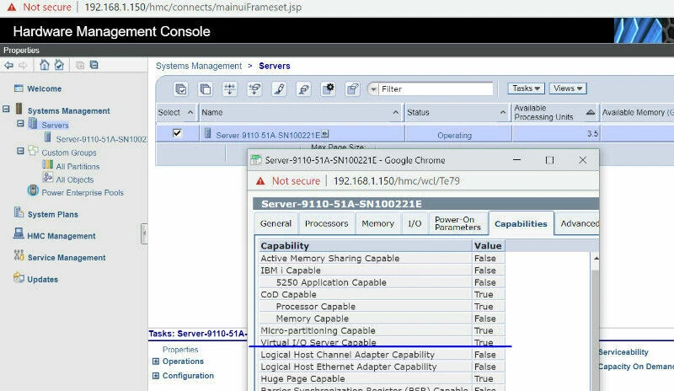
Task: Click the All Partitions icon
Action: (47, 165)
